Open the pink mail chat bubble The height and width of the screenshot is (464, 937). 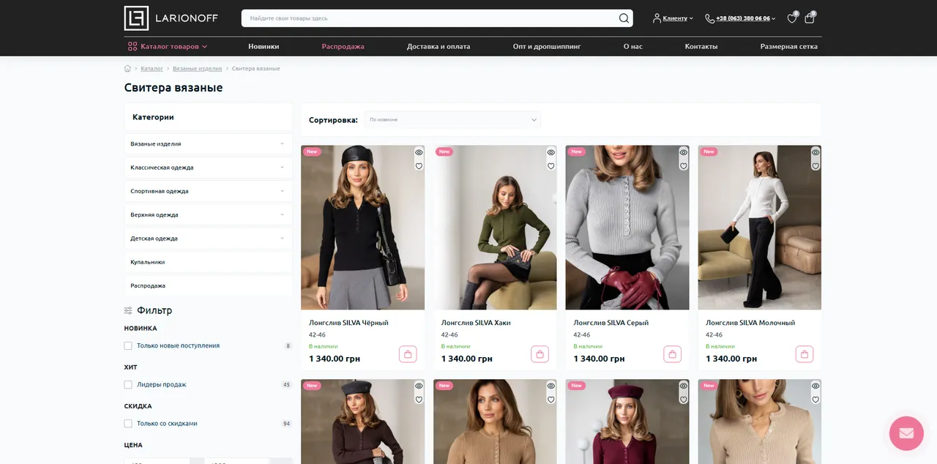tap(906, 433)
